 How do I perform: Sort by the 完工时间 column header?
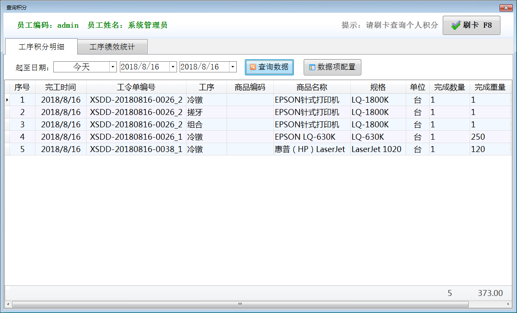[61, 87]
